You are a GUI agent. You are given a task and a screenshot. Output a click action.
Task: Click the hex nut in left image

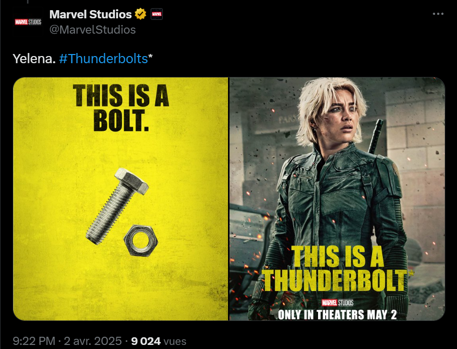(140, 241)
